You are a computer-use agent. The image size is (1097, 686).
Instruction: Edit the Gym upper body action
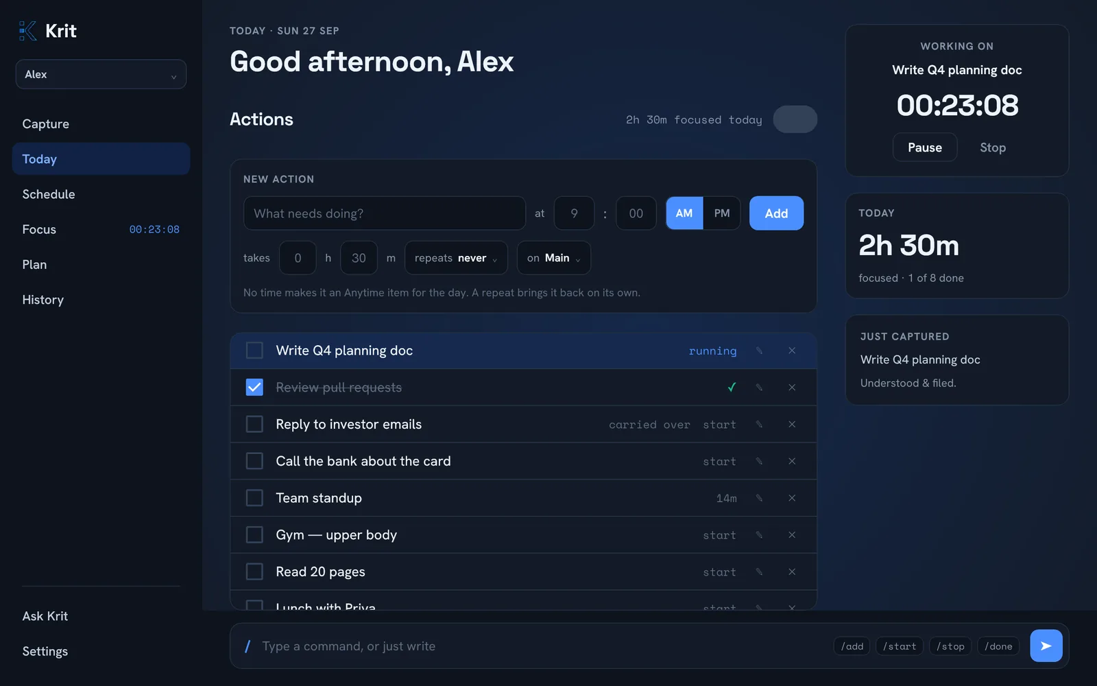coord(759,535)
